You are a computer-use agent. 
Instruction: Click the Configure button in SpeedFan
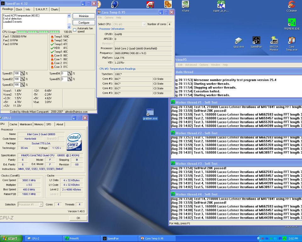tap(84, 23)
